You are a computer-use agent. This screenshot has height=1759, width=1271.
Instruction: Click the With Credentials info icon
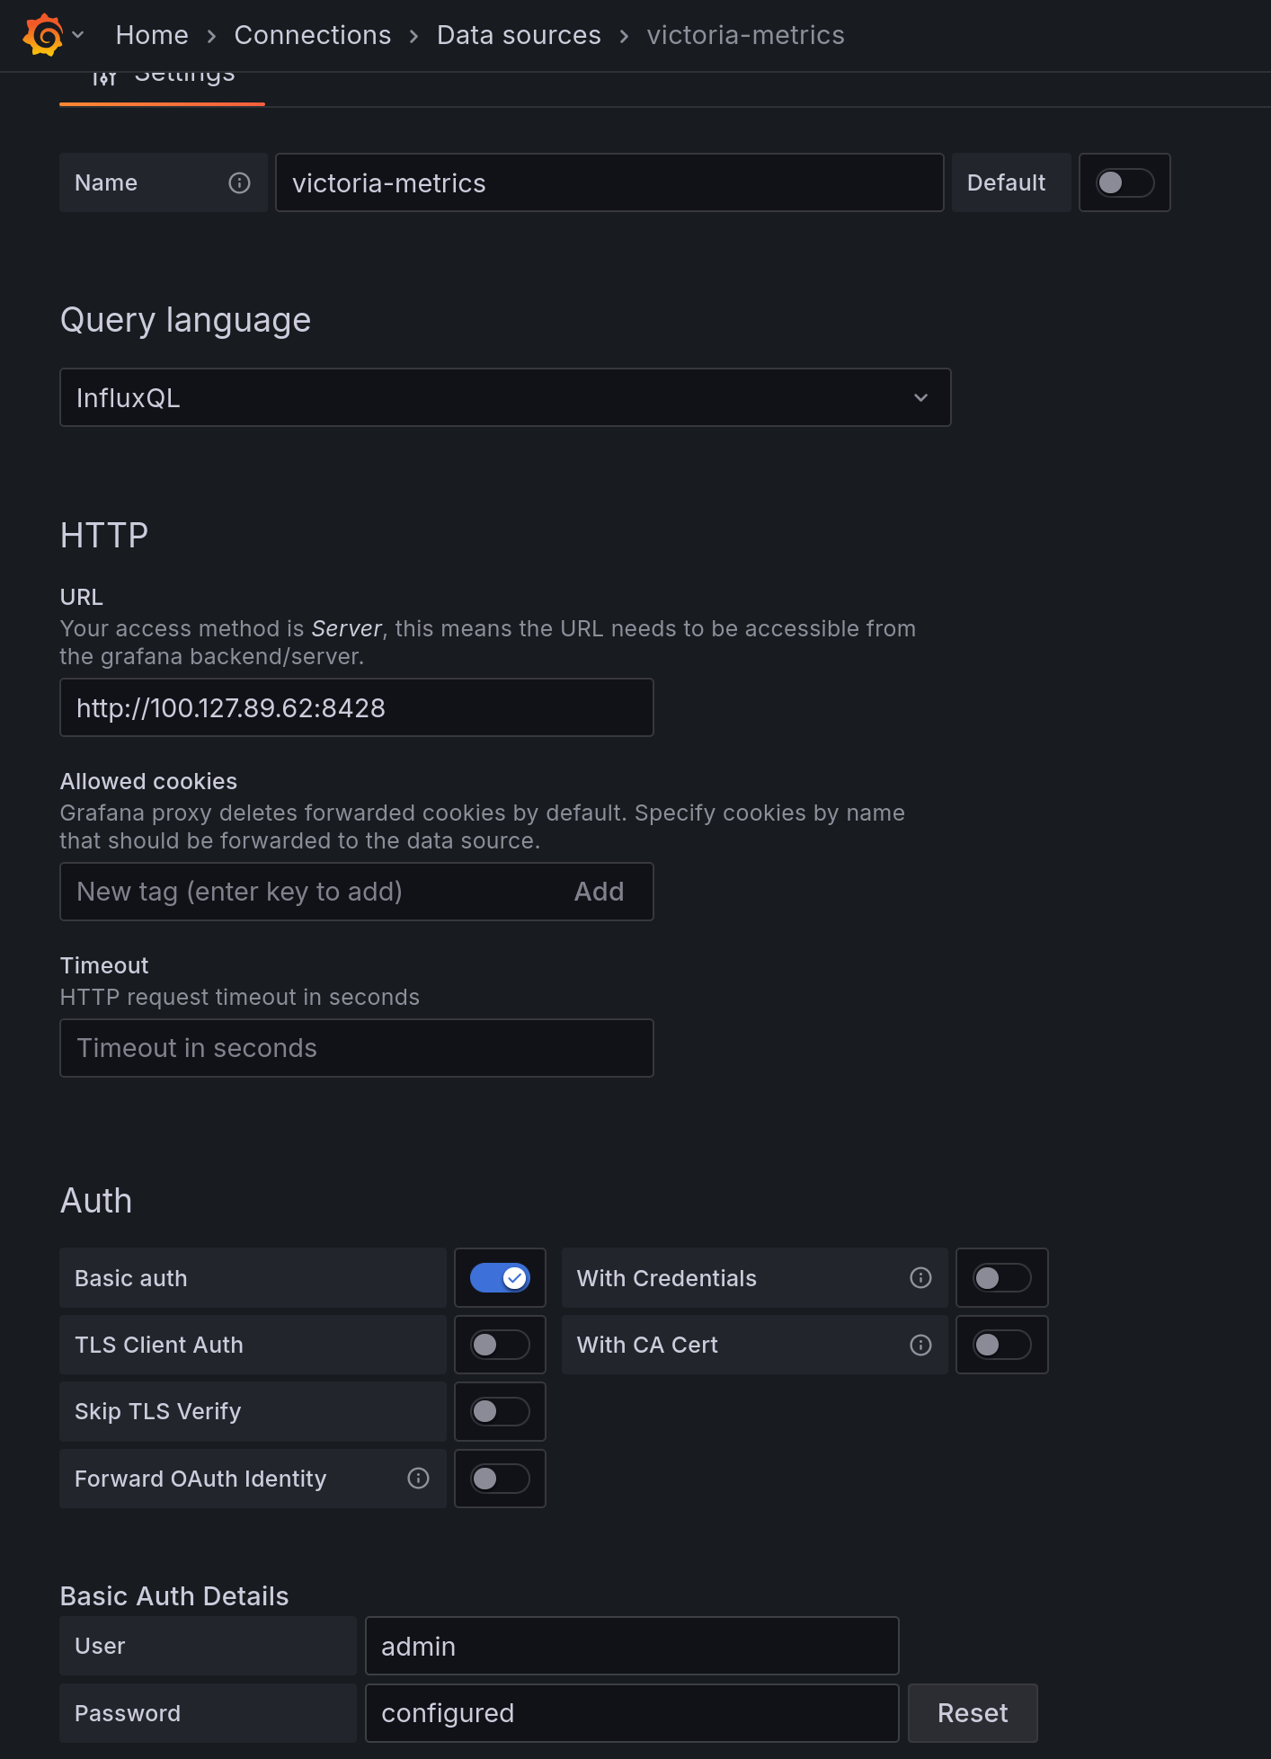[x=920, y=1277]
